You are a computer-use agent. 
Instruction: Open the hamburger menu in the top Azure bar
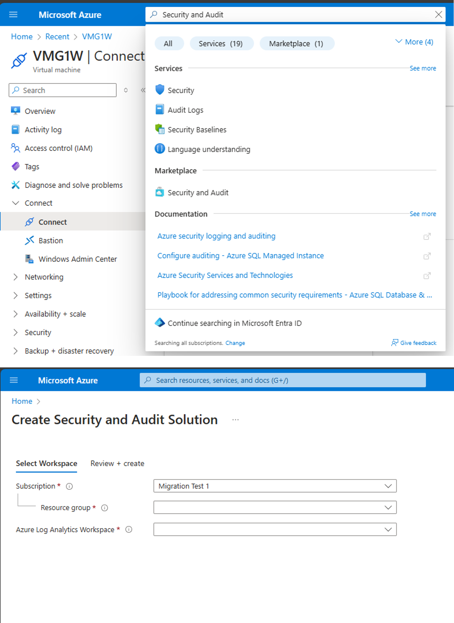click(13, 14)
